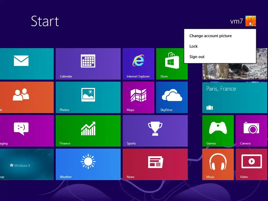Screen dimensions: 268x201
Task: Open the Video play tile
Action: 252,164
